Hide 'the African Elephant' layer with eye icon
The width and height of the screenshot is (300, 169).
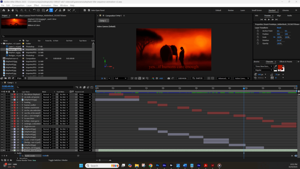coord(2,94)
